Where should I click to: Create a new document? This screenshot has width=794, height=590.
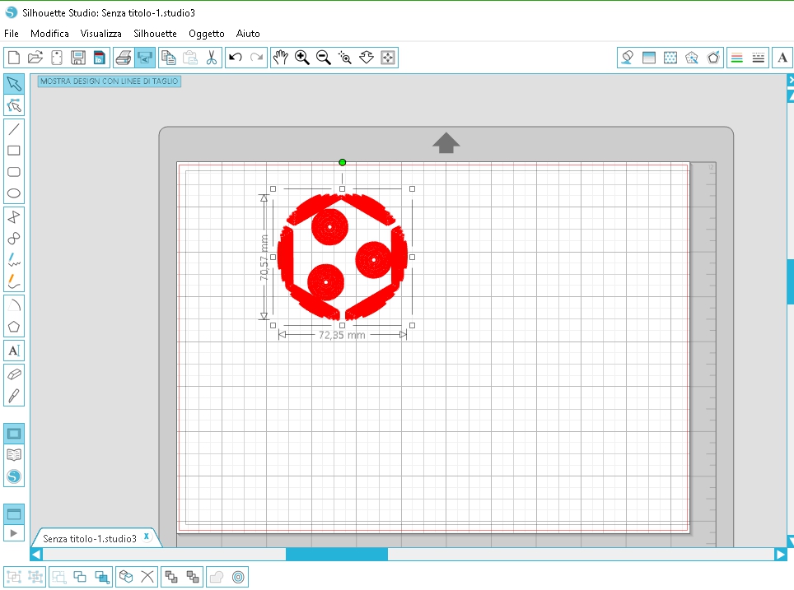click(14, 58)
